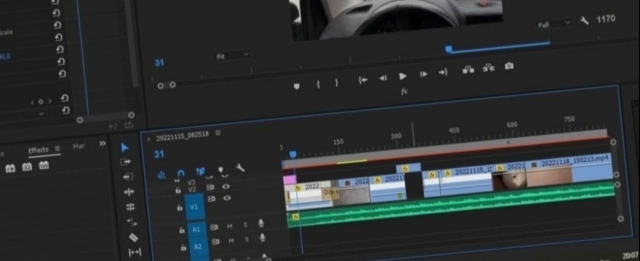
Task: Add a marker in Program Monitor
Action: 297,86
